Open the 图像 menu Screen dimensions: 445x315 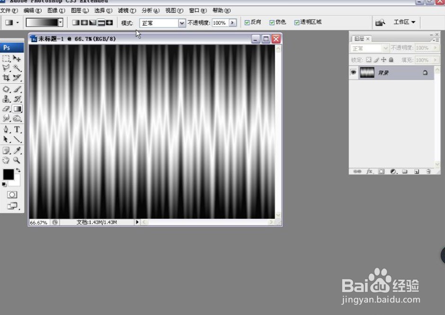[x=56, y=10]
